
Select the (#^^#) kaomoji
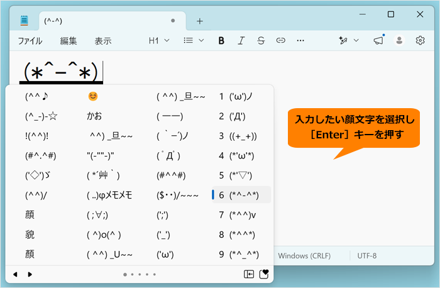click(171, 175)
